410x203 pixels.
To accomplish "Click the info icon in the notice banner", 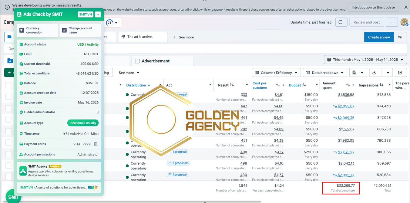I will (x=7, y=7).
